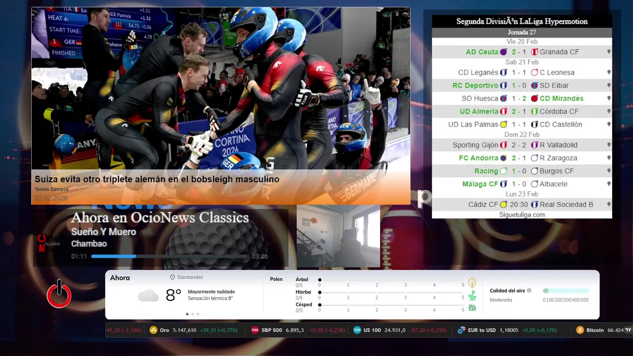
Task: Click the Mayormente nublado weather description
Action: coord(211,292)
